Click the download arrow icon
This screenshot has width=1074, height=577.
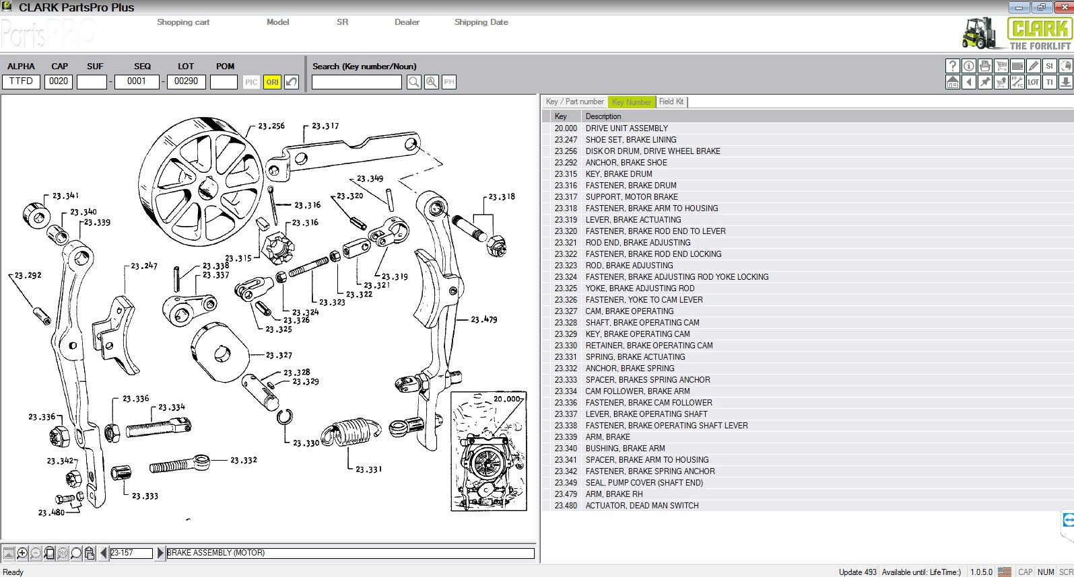pos(1065,82)
